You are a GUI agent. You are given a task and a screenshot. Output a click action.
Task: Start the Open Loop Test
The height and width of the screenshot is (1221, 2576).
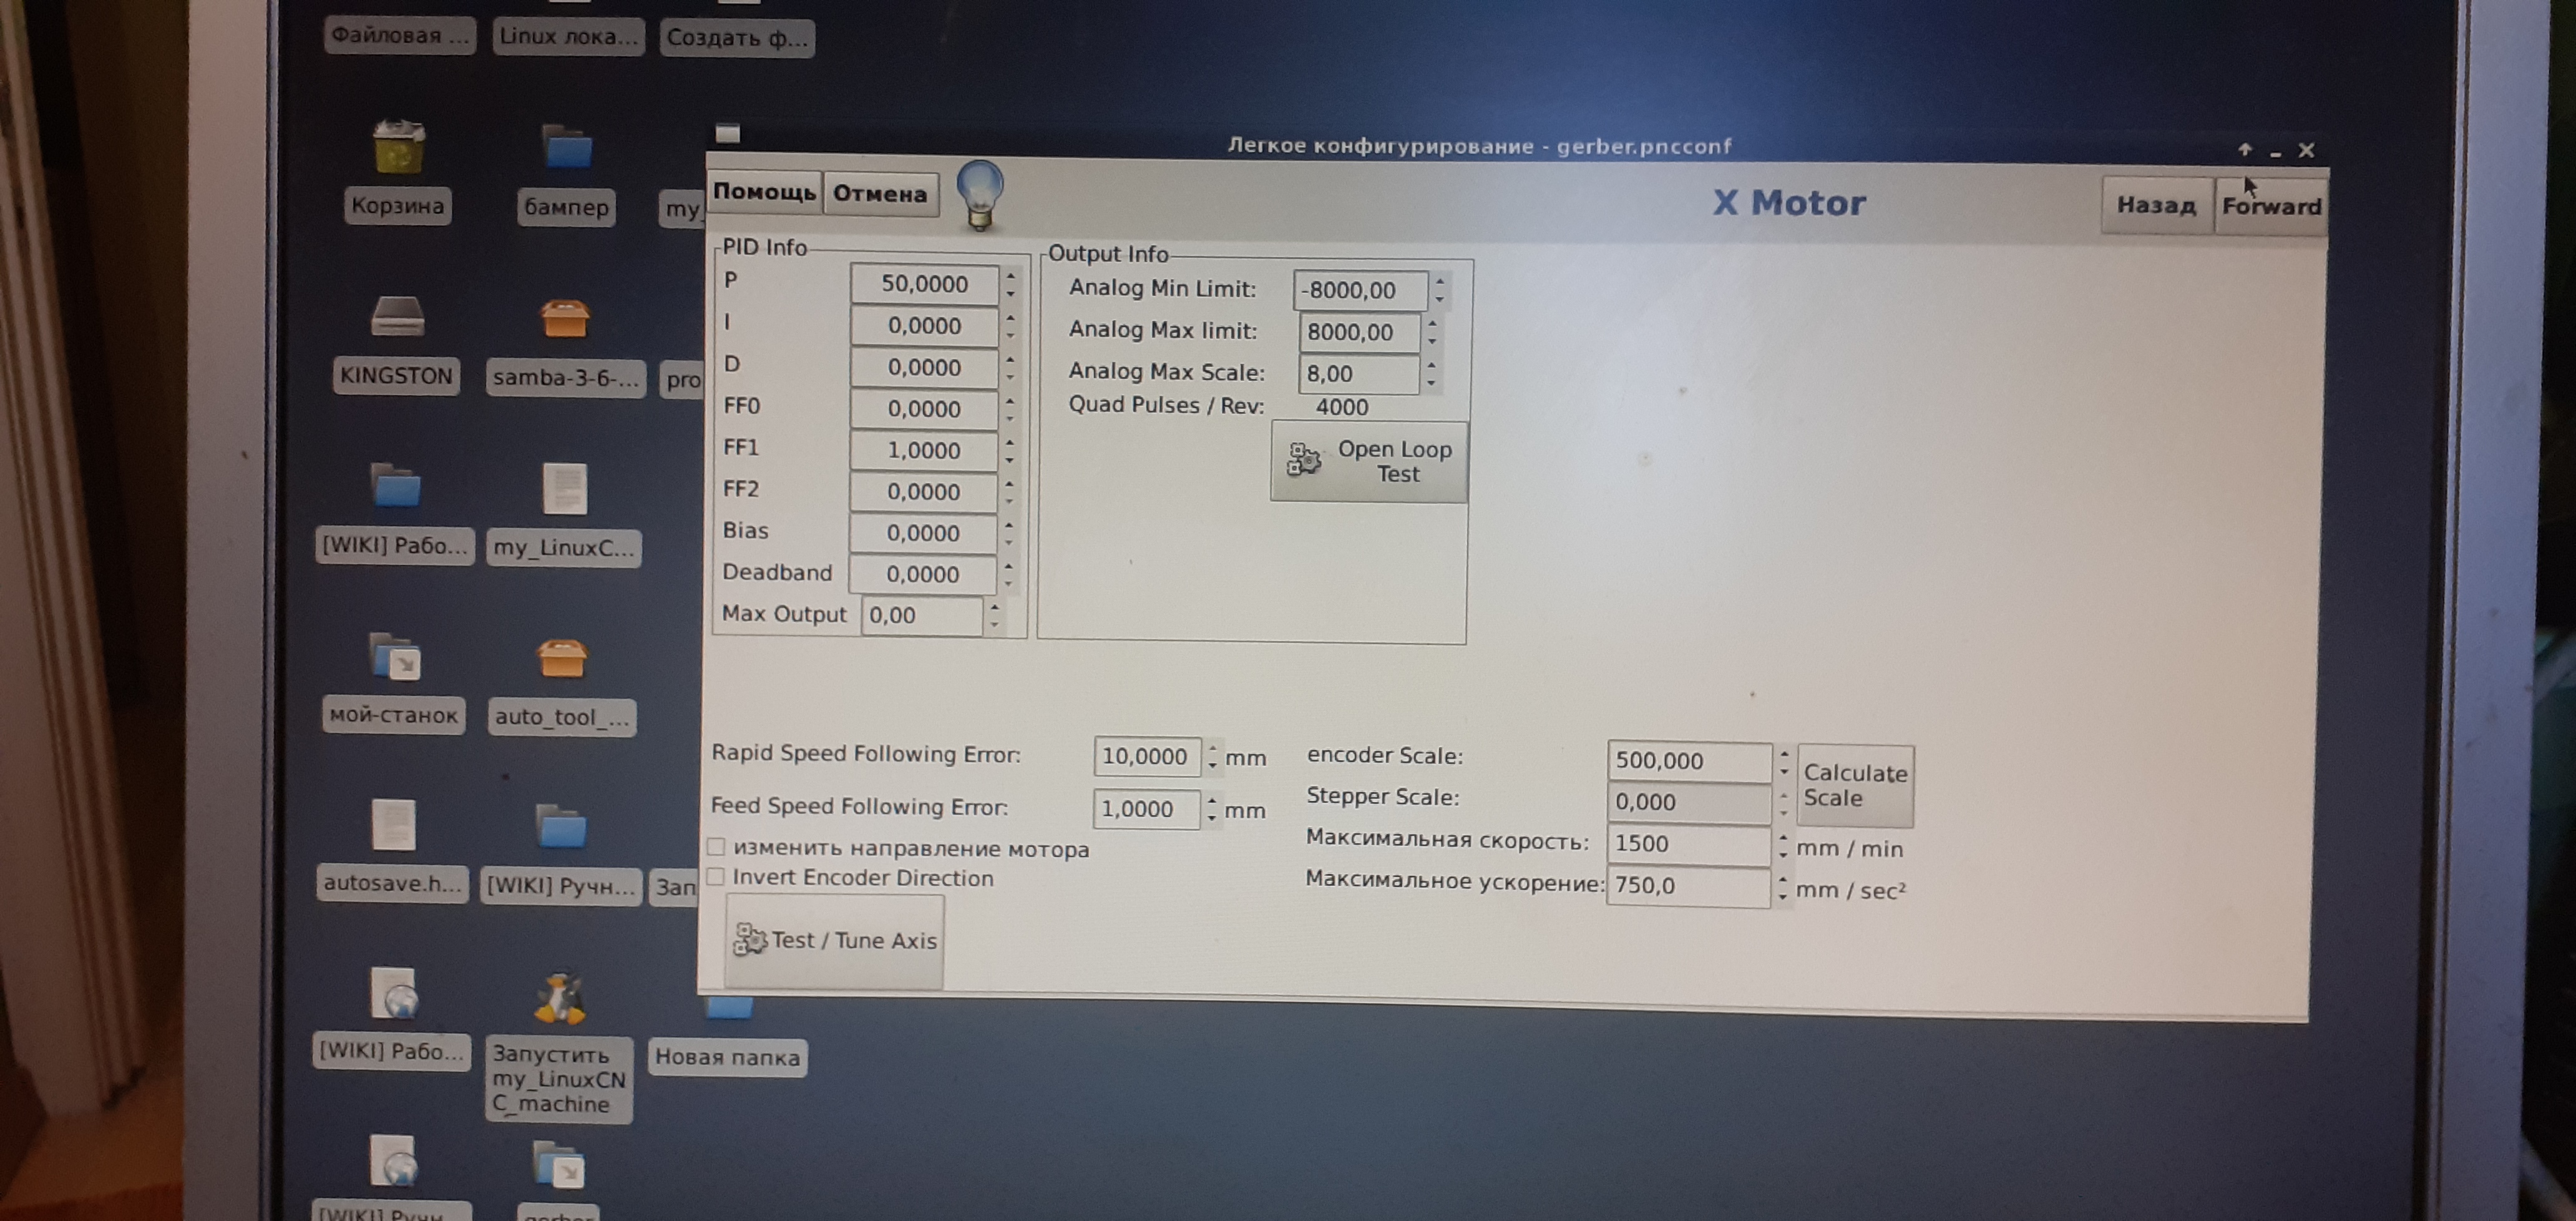1369,462
